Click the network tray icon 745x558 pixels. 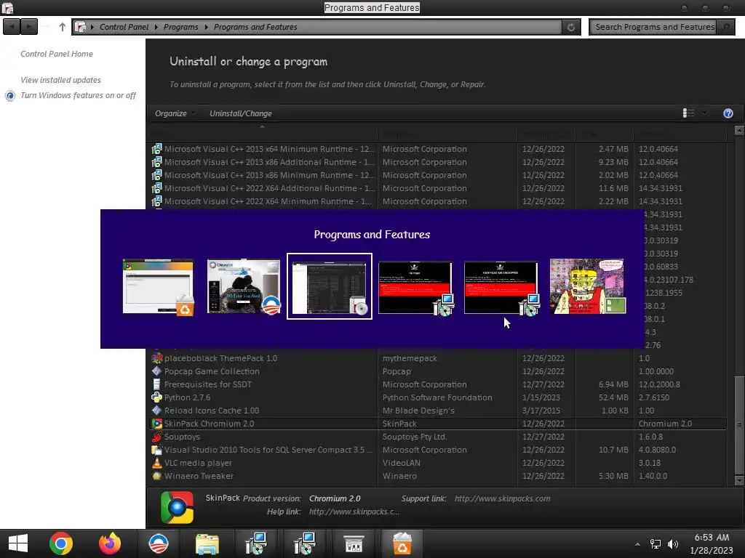[656, 544]
